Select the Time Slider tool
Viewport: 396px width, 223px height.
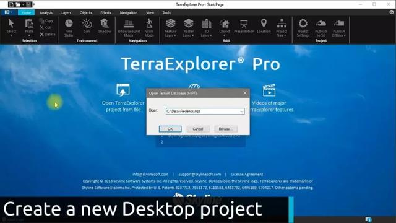pos(69,28)
